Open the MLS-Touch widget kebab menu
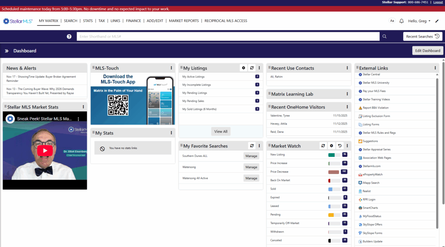This screenshot has height=247, width=445. tap(171, 68)
